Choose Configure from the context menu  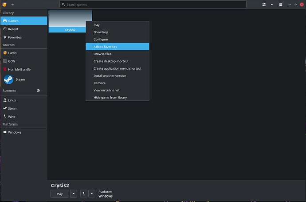(118, 39)
